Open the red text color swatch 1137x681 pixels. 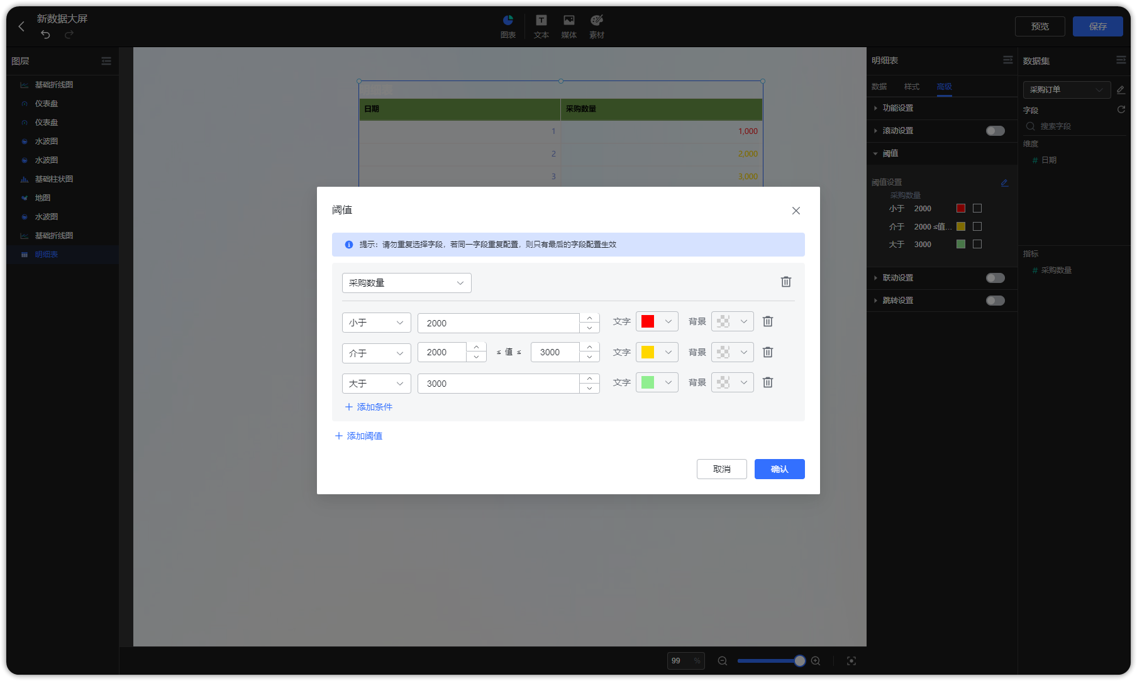click(657, 321)
